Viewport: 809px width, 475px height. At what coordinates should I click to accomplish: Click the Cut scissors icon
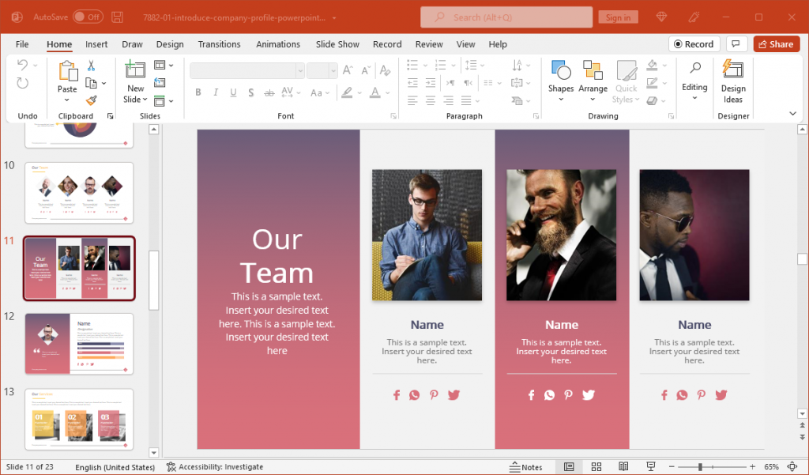point(91,65)
